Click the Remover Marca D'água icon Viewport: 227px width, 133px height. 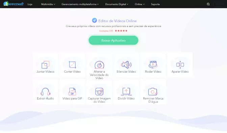point(153,91)
